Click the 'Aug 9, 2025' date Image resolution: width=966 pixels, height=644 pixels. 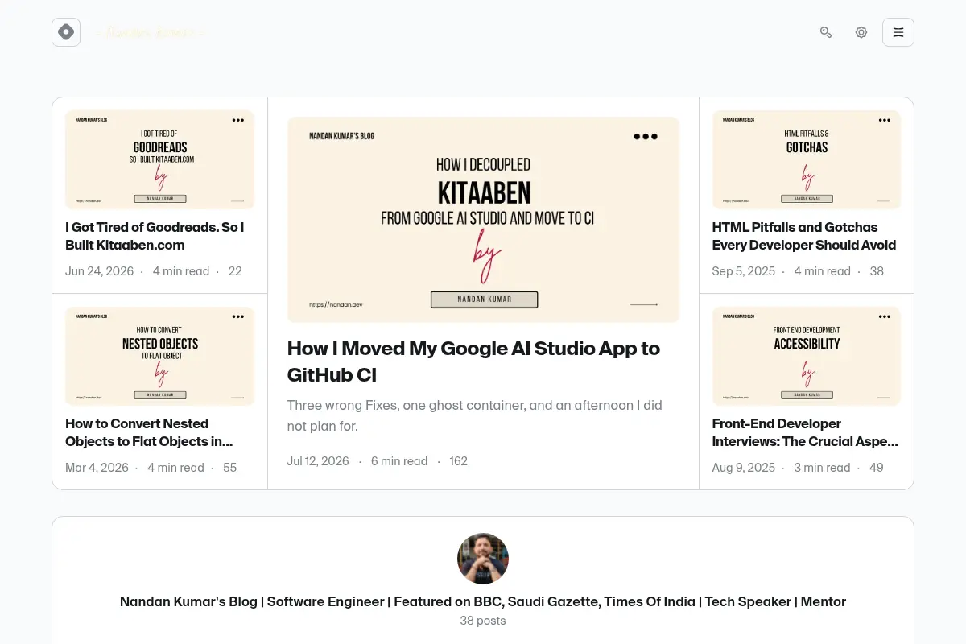744,468
